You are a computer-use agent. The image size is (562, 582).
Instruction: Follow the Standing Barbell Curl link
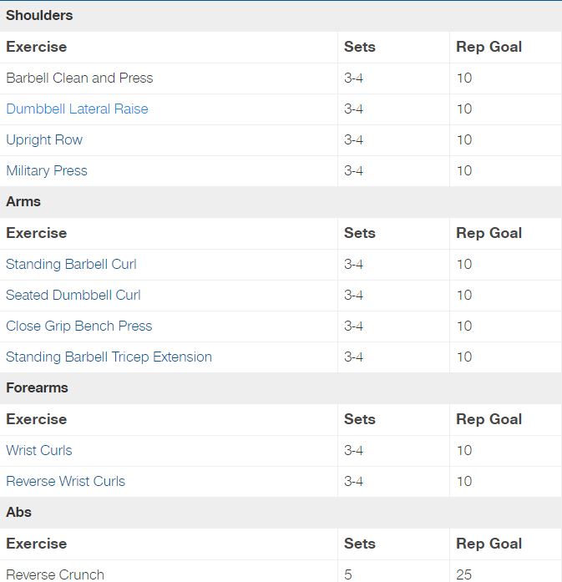tap(71, 264)
